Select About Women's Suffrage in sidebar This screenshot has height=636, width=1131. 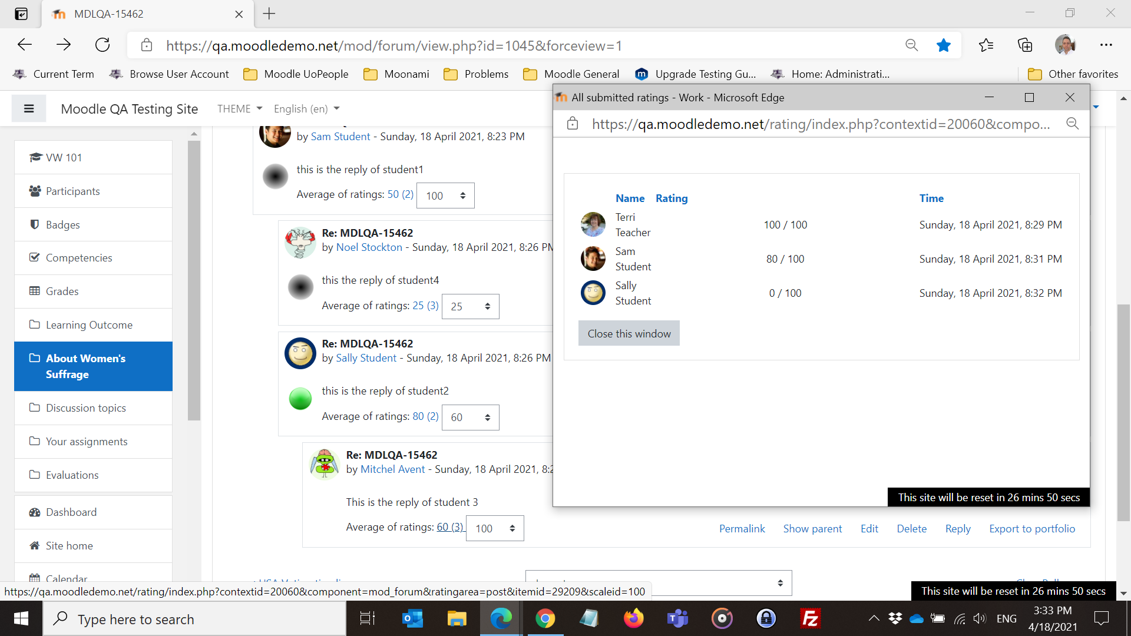[93, 366]
